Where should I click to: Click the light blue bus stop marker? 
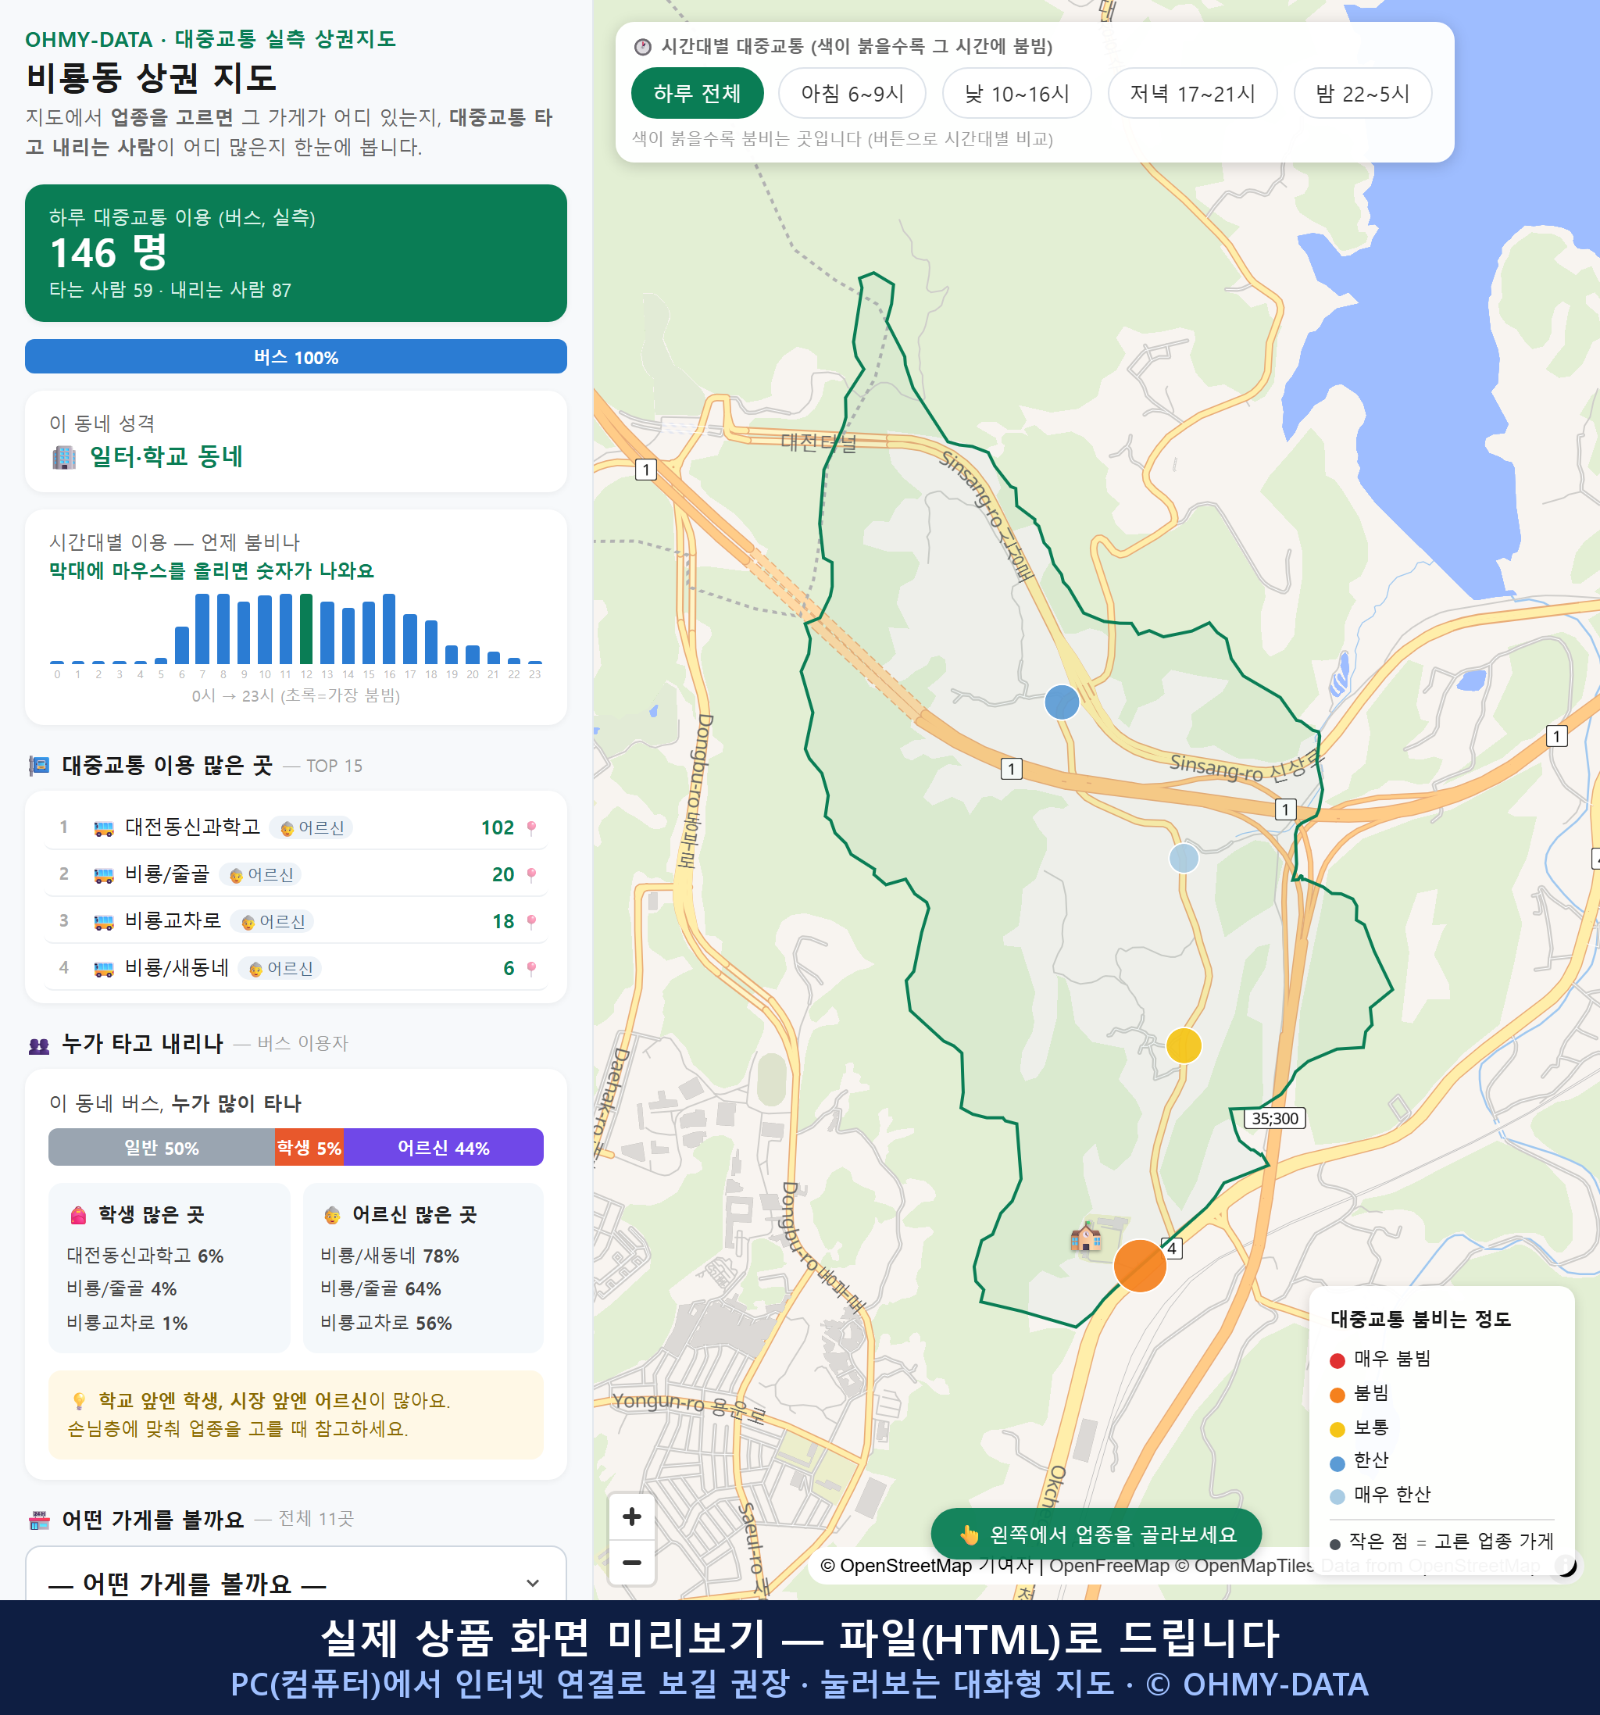point(1184,858)
